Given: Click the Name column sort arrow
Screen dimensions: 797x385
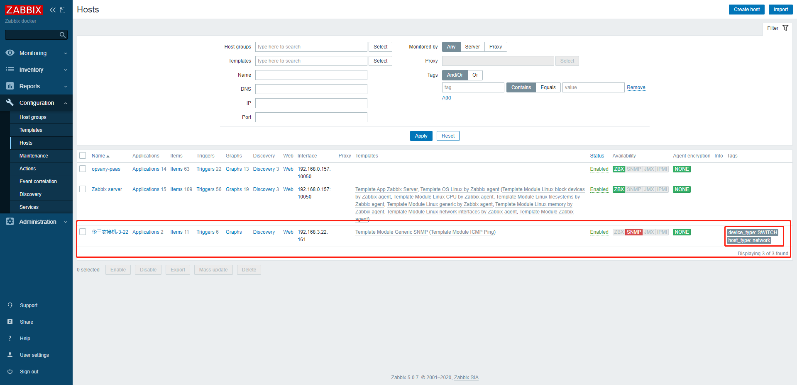Looking at the screenshot, I should click(x=108, y=156).
